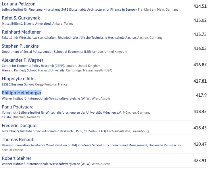The image size is (221, 169).
Task: Open the CESifo institution link
Action: coord(6,117)
